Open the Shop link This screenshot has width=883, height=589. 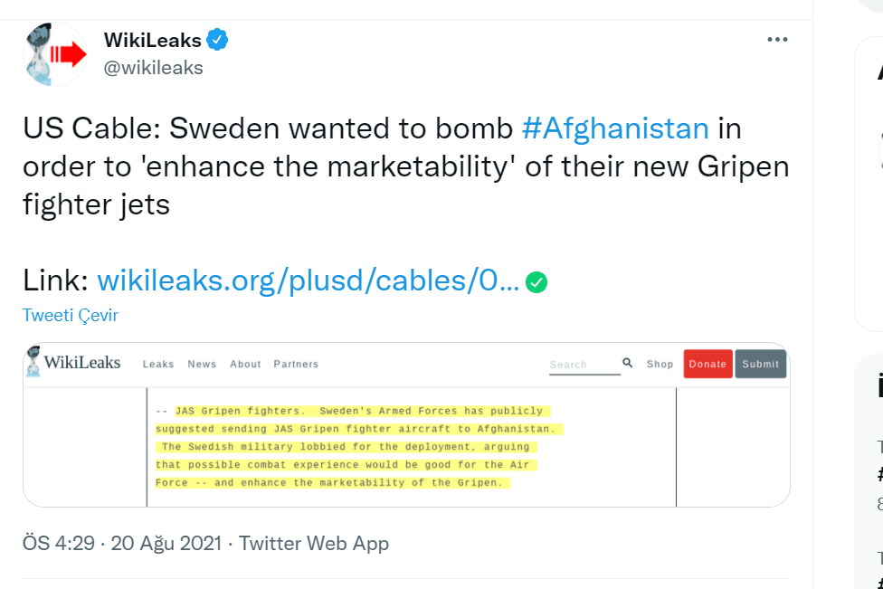pyautogui.click(x=660, y=364)
